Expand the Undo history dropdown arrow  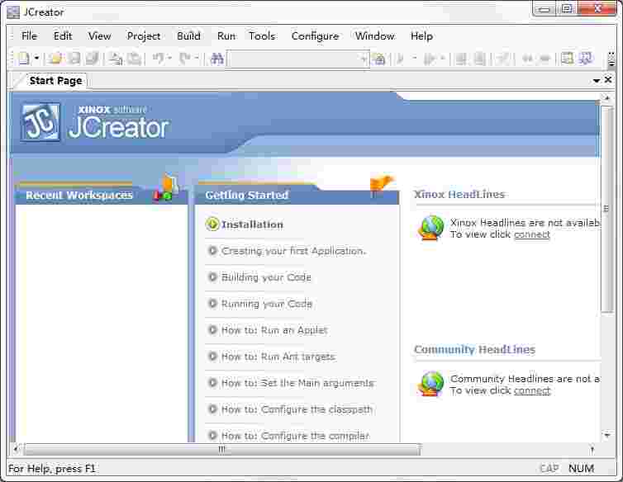169,59
